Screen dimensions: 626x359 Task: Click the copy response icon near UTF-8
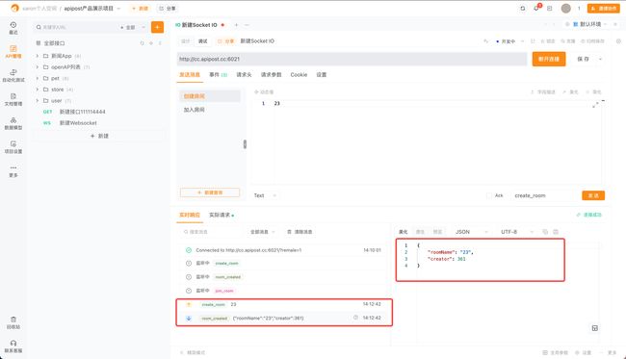click(545, 232)
